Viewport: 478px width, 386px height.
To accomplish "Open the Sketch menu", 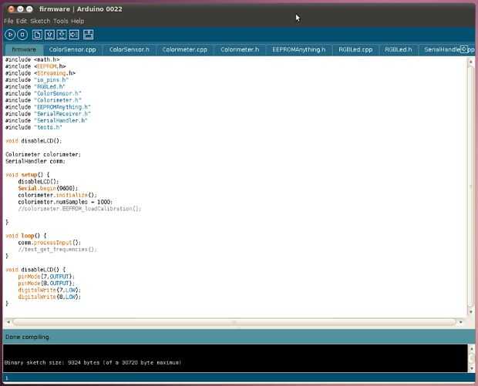I will pos(40,21).
